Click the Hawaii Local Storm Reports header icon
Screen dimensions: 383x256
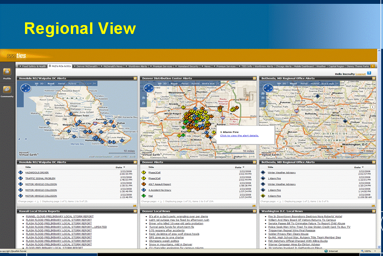(135, 211)
